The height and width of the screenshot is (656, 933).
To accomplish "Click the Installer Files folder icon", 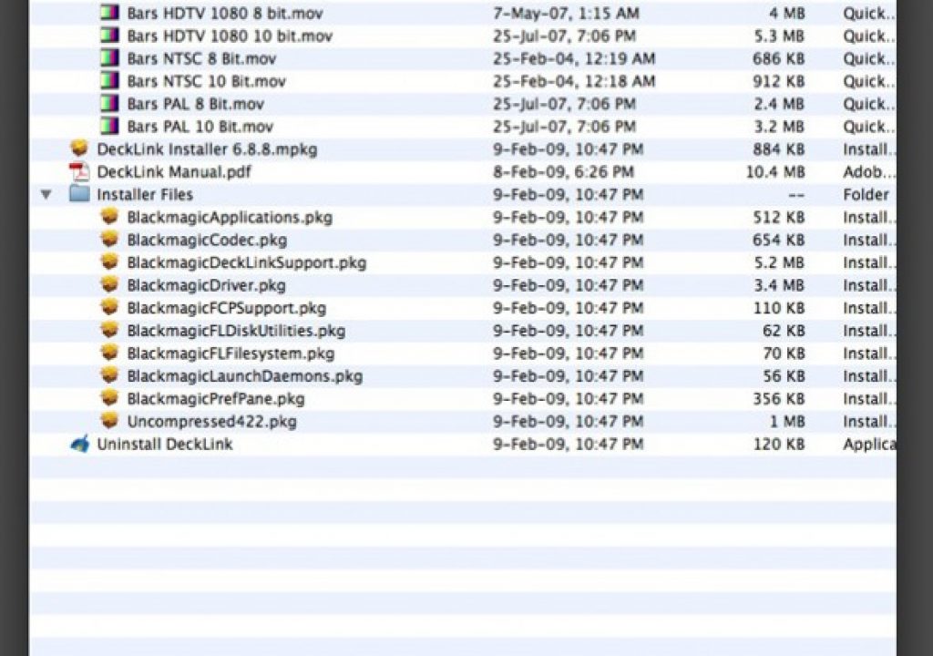I will point(79,193).
